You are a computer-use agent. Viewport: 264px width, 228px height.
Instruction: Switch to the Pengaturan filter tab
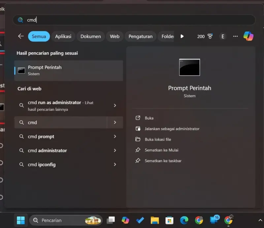(140, 36)
